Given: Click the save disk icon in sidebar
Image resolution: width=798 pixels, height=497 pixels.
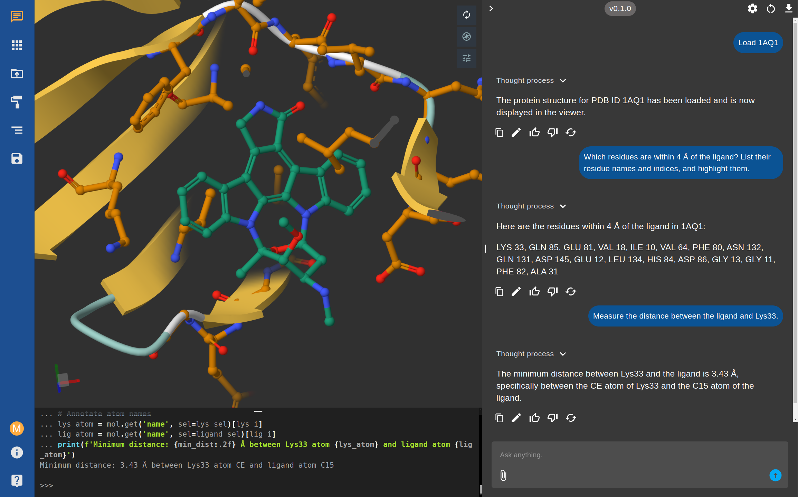Looking at the screenshot, I should [17, 158].
